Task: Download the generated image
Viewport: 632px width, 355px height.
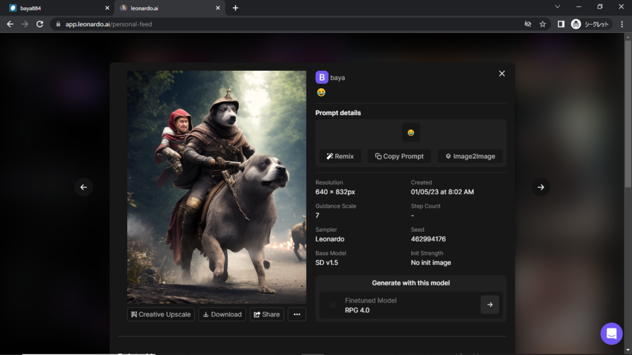Action: point(222,314)
